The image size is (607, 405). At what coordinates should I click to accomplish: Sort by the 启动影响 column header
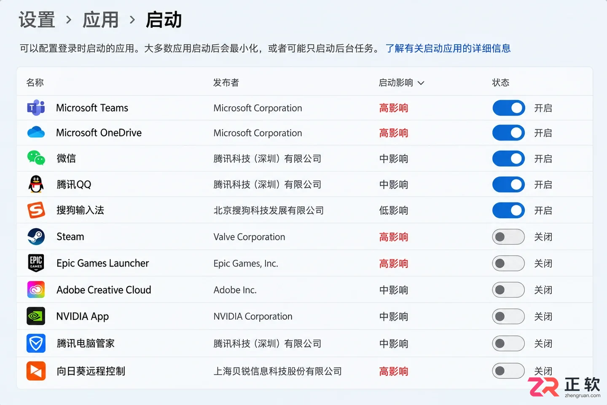click(401, 83)
